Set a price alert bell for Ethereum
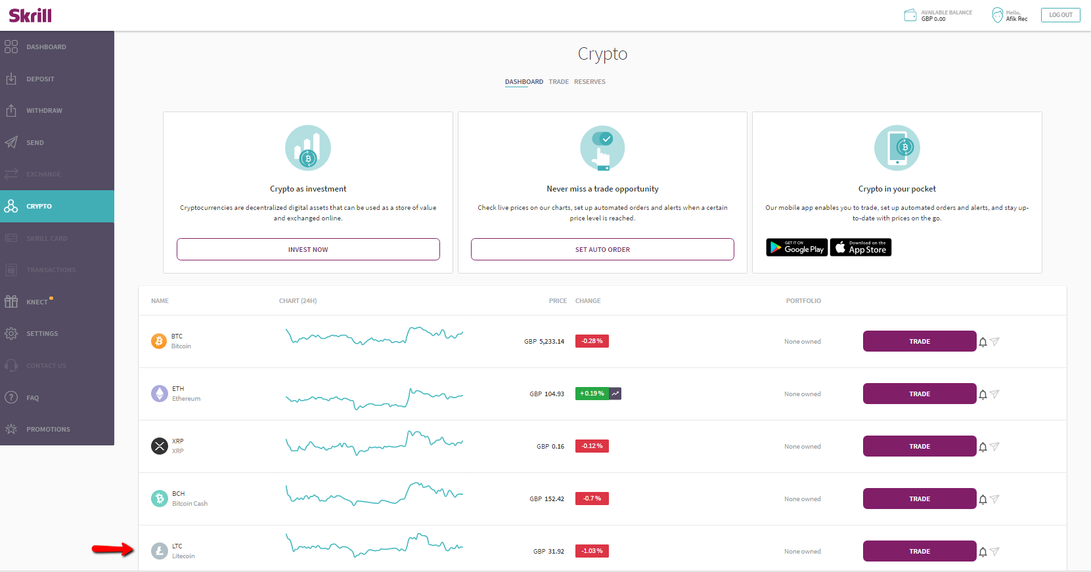Viewport: 1091px width, 572px height. [x=983, y=394]
